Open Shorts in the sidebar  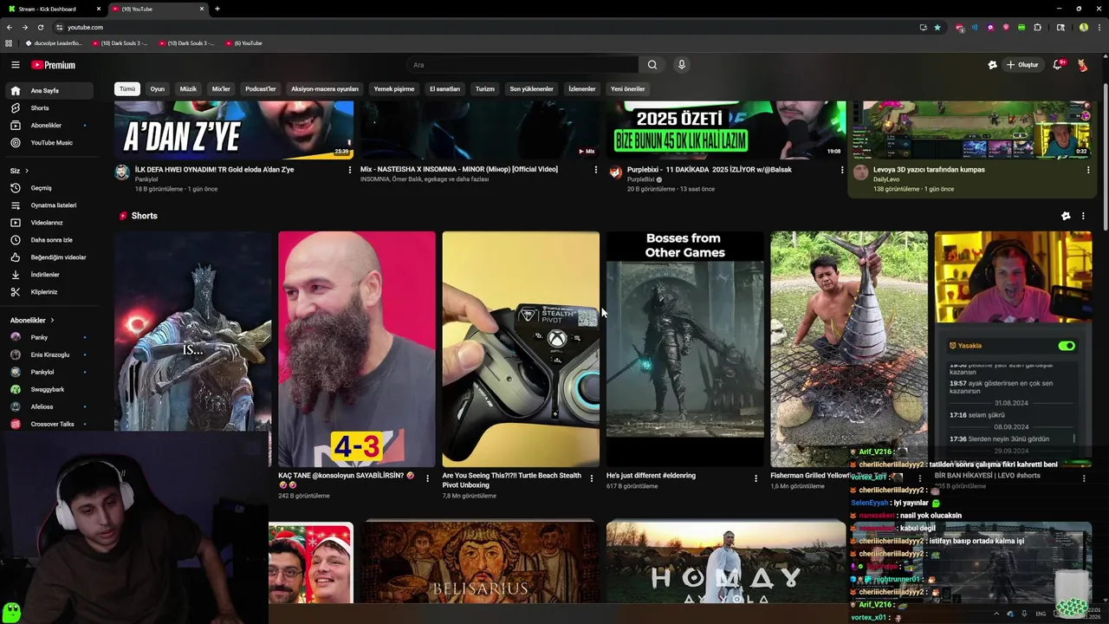[49, 107]
